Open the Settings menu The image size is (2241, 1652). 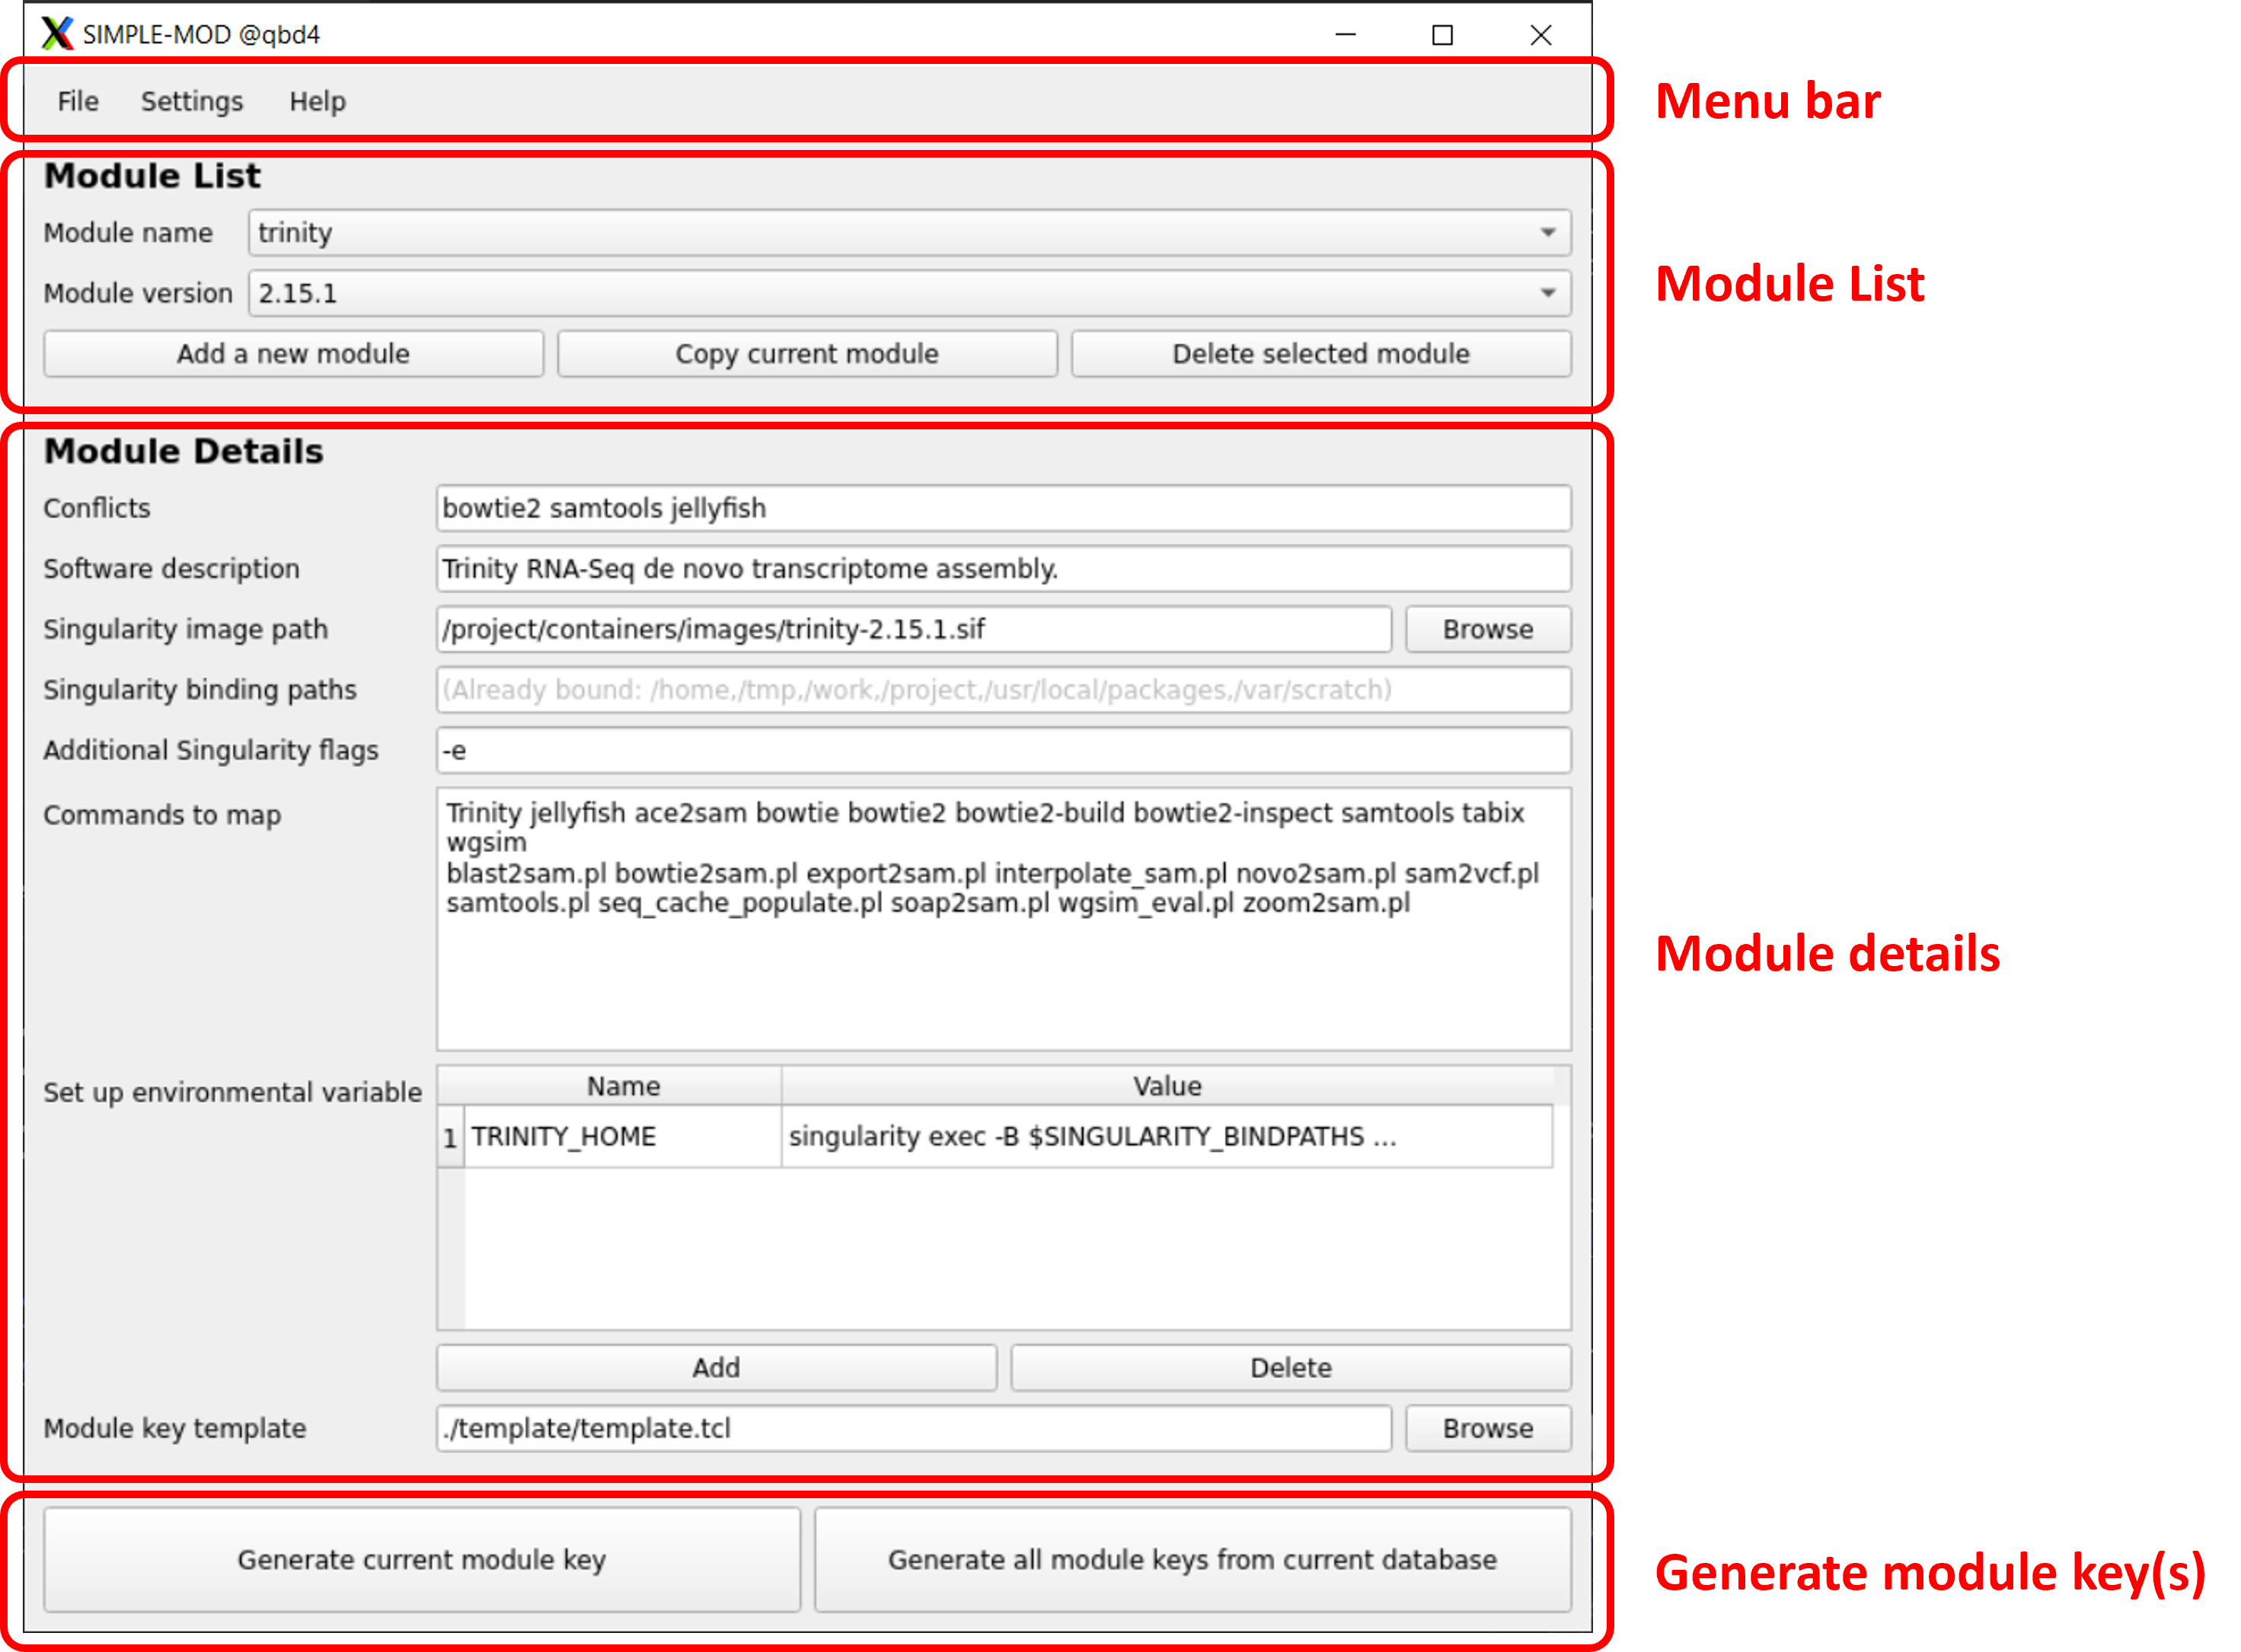click(191, 102)
